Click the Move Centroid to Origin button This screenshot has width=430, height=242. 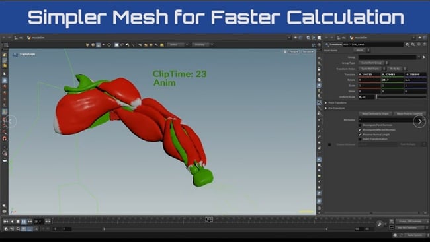[375, 114]
